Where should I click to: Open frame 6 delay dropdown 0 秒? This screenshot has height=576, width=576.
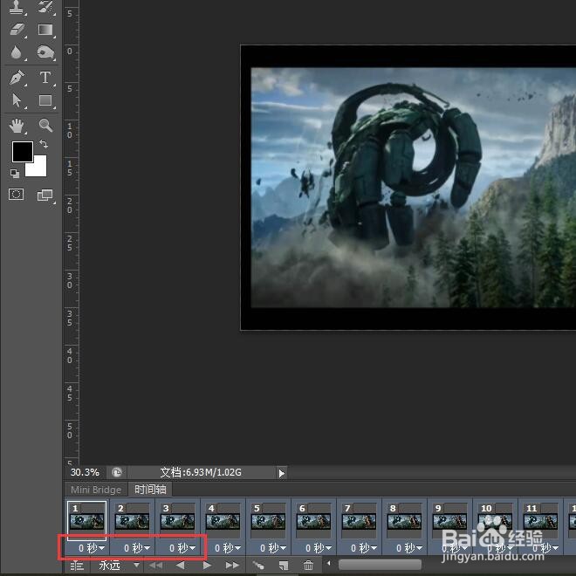(319, 548)
